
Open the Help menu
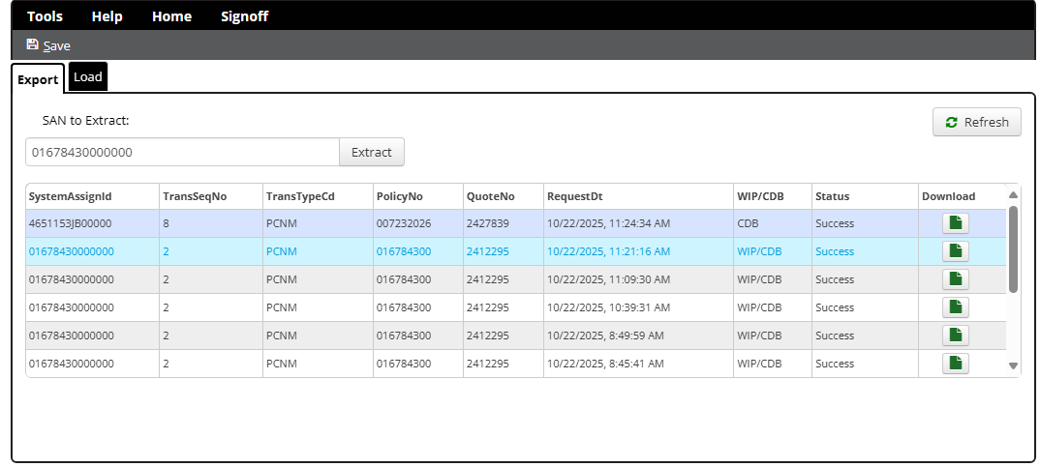(107, 16)
